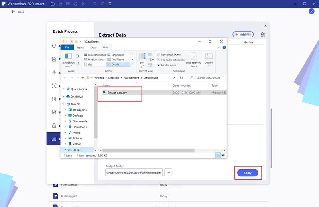Select the Optimize icon in Batch Process sidebar
Screen dimensions: 319x207
point(54,72)
